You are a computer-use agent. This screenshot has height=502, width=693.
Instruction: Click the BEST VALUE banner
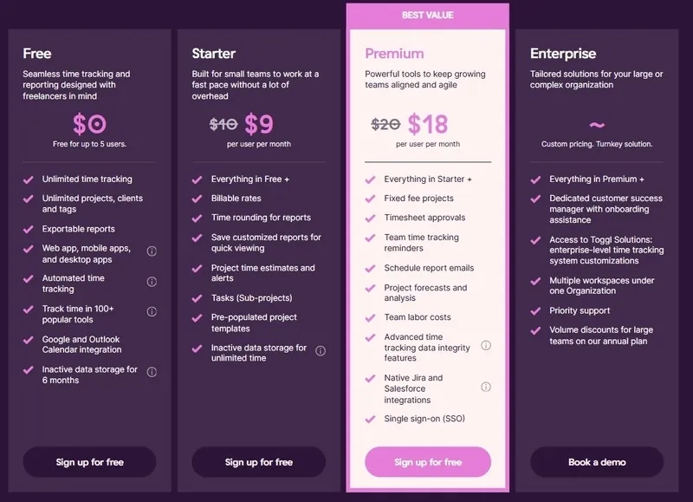(x=428, y=15)
